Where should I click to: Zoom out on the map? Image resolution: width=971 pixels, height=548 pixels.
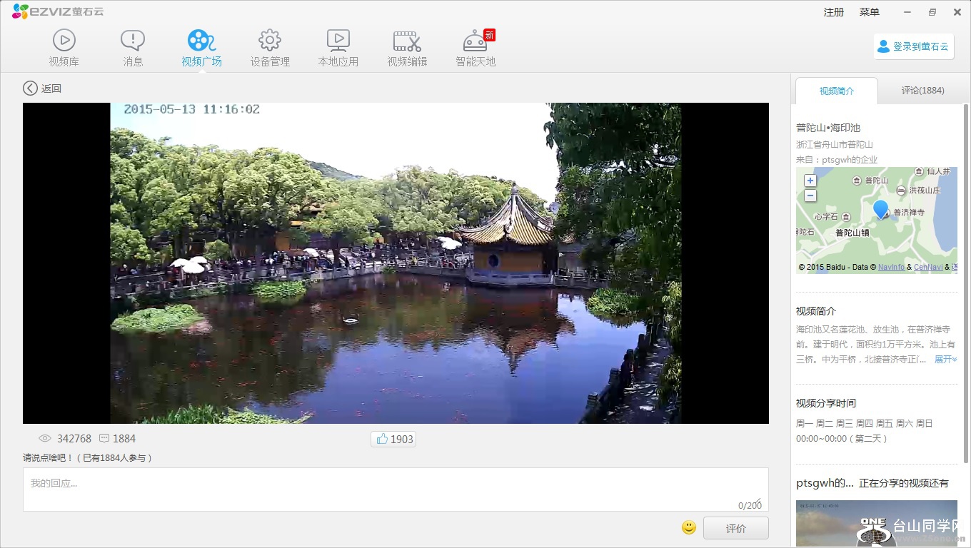click(x=810, y=196)
